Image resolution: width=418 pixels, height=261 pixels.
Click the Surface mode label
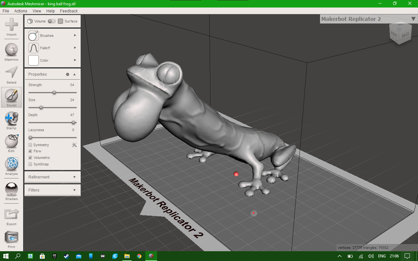(x=71, y=21)
